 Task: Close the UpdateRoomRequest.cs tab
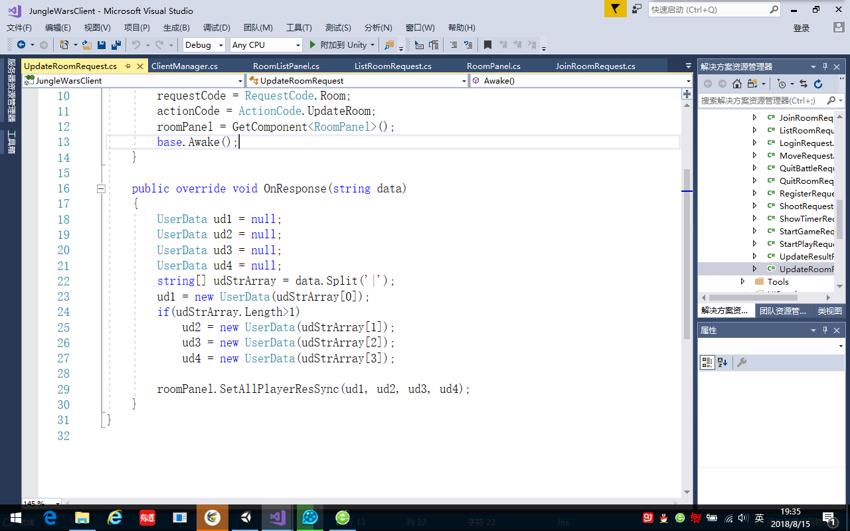coord(140,66)
